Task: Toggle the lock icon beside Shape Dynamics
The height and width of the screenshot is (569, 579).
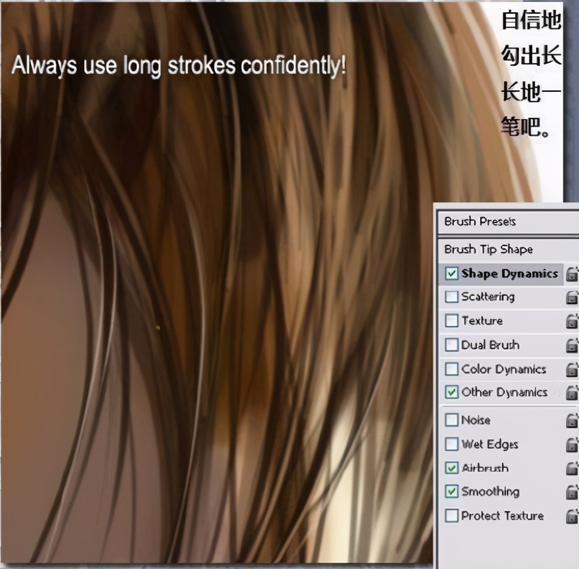Action: 572,274
